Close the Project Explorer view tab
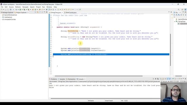The width and height of the screenshot is (187, 105). [28, 12]
